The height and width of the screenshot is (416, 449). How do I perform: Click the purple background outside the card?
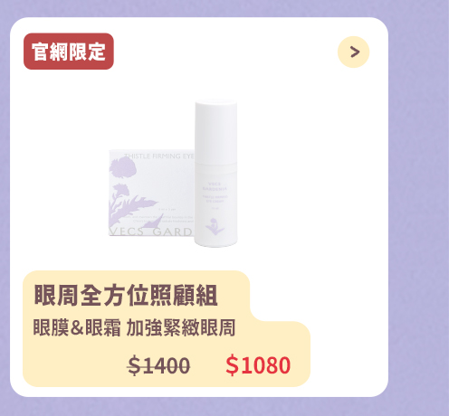tap(419, 211)
